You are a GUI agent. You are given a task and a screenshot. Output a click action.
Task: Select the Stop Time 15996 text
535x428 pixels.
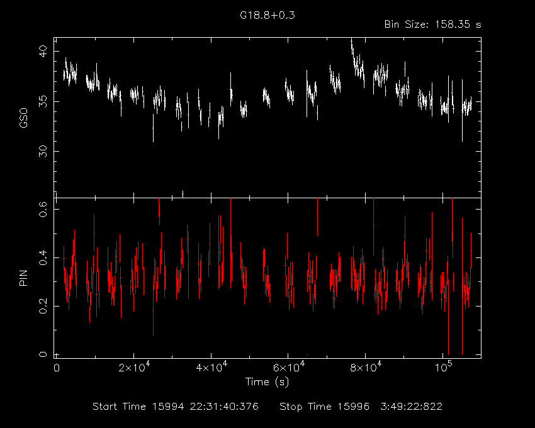361,407
